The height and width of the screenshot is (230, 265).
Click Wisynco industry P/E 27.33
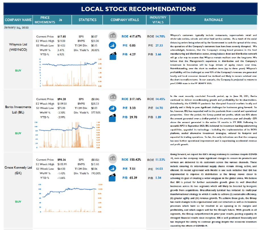(x=159, y=45)
